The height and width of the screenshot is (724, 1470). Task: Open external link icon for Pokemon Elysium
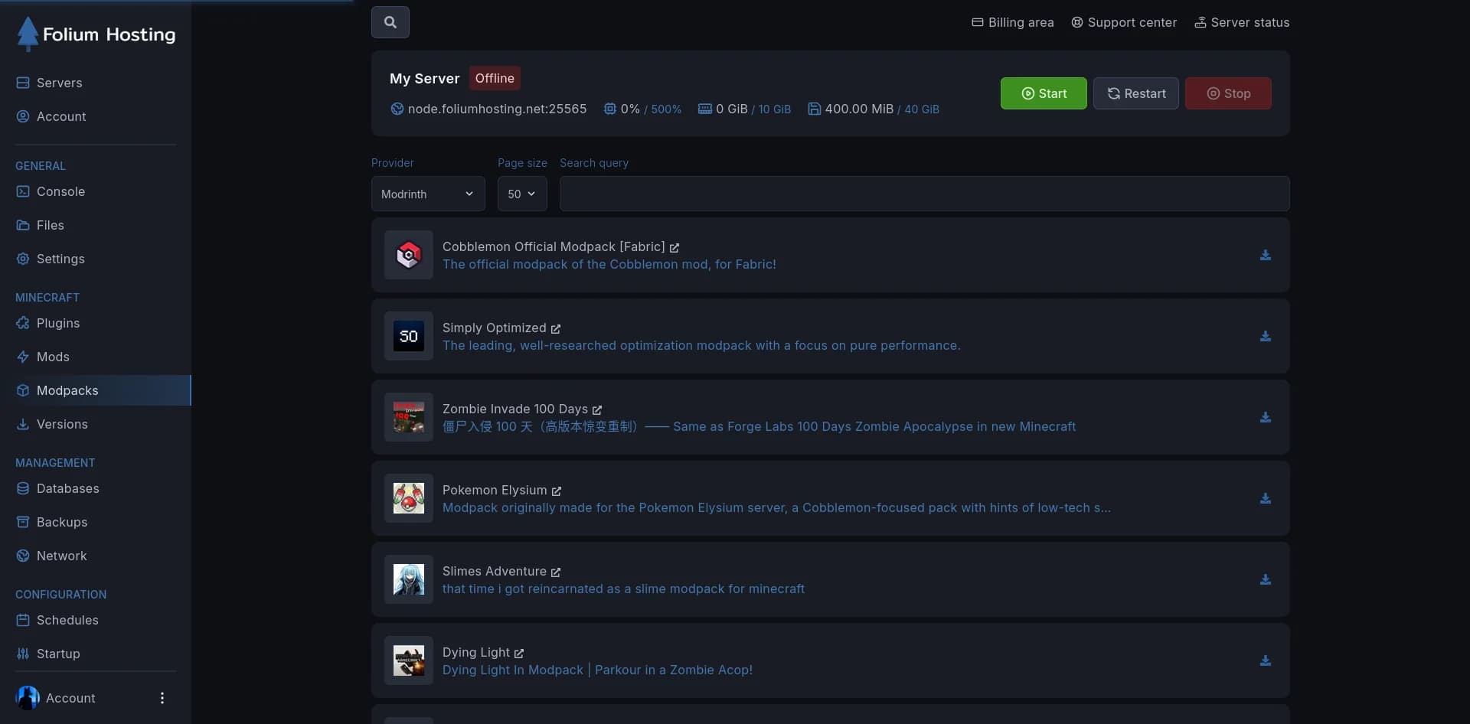556,491
